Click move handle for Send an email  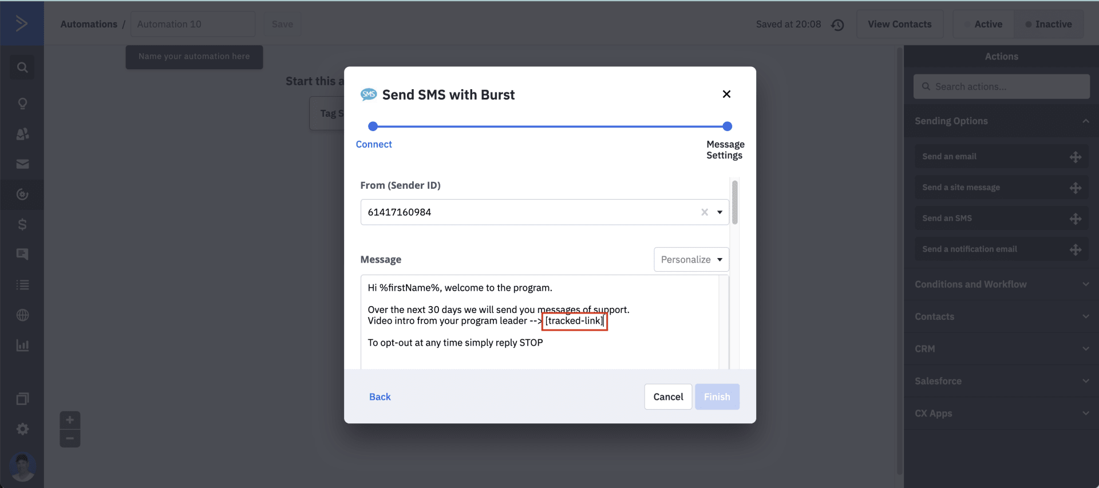1076,157
